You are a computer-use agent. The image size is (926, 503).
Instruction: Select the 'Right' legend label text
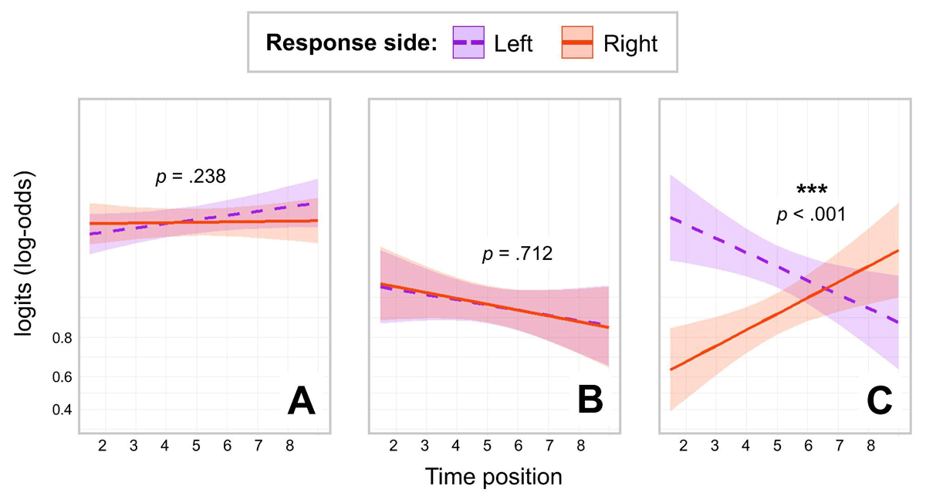click(630, 44)
